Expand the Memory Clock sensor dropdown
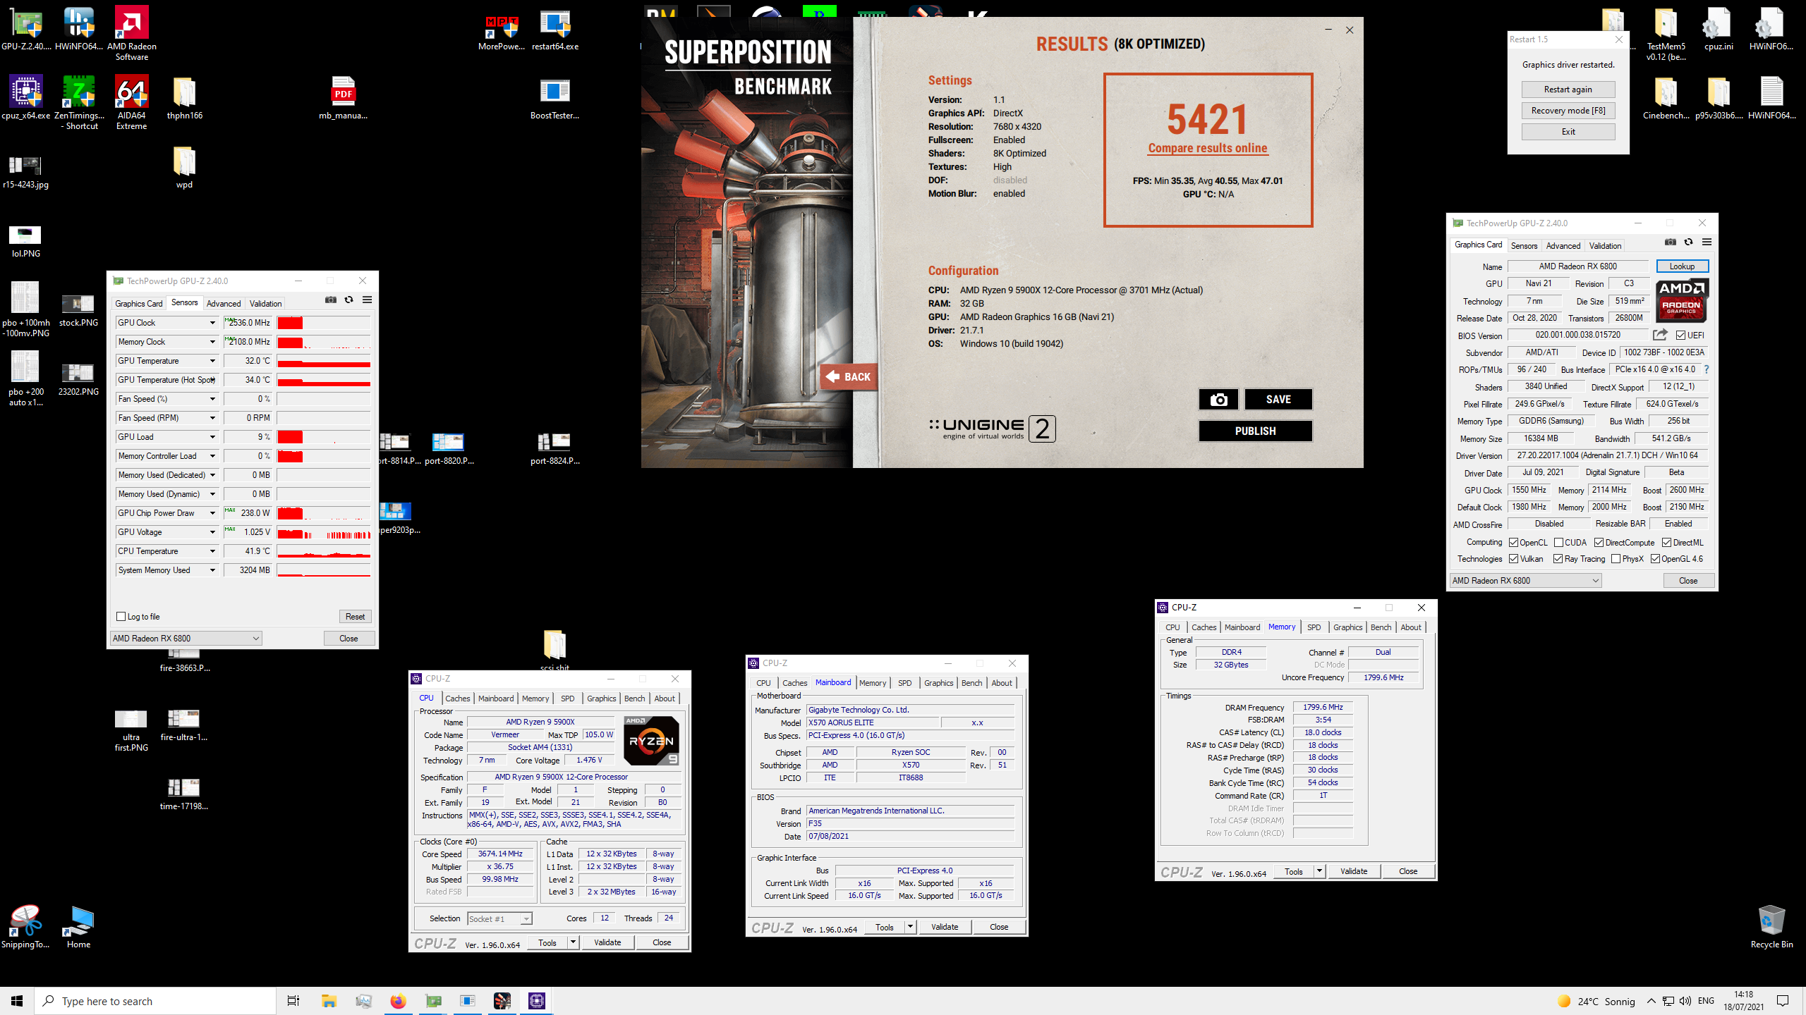The height and width of the screenshot is (1015, 1806). click(x=212, y=342)
